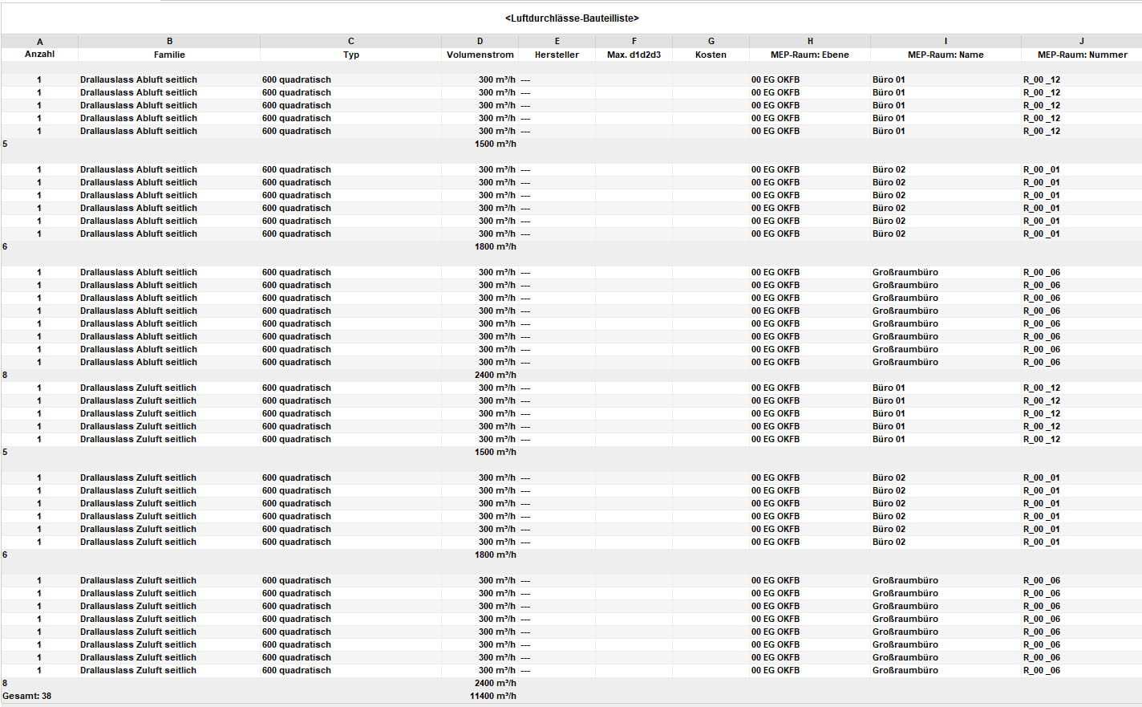The width and height of the screenshot is (1142, 707).
Task: Select the MEP-Raum: Ebene header
Action: pos(809,55)
